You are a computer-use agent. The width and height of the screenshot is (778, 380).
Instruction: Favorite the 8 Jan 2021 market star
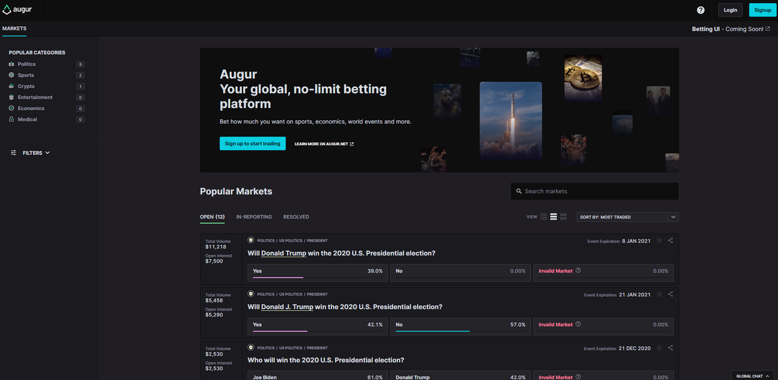click(x=659, y=241)
